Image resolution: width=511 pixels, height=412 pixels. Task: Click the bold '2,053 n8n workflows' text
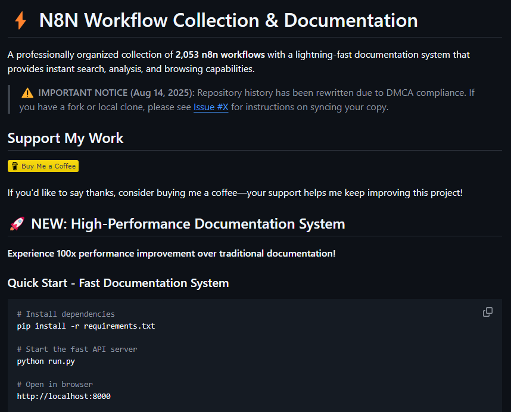(220, 55)
